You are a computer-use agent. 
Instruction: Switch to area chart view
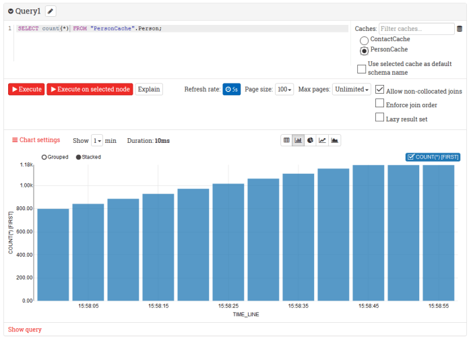[335, 140]
